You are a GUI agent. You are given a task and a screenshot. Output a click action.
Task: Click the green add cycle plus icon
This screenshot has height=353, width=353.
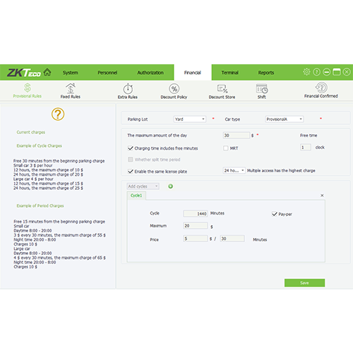[171, 186]
